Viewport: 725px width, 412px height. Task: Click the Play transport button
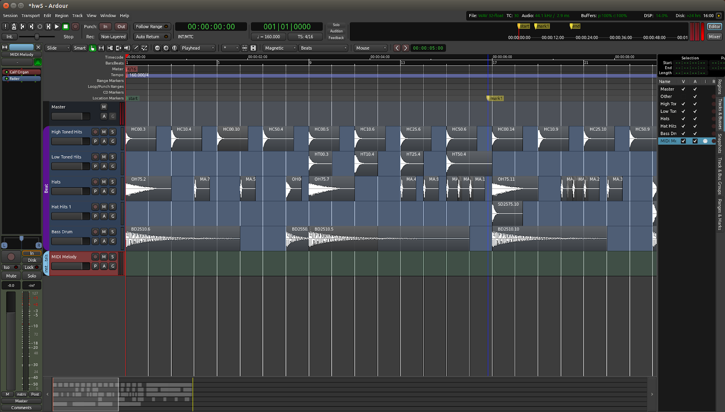tap(57, 26)
